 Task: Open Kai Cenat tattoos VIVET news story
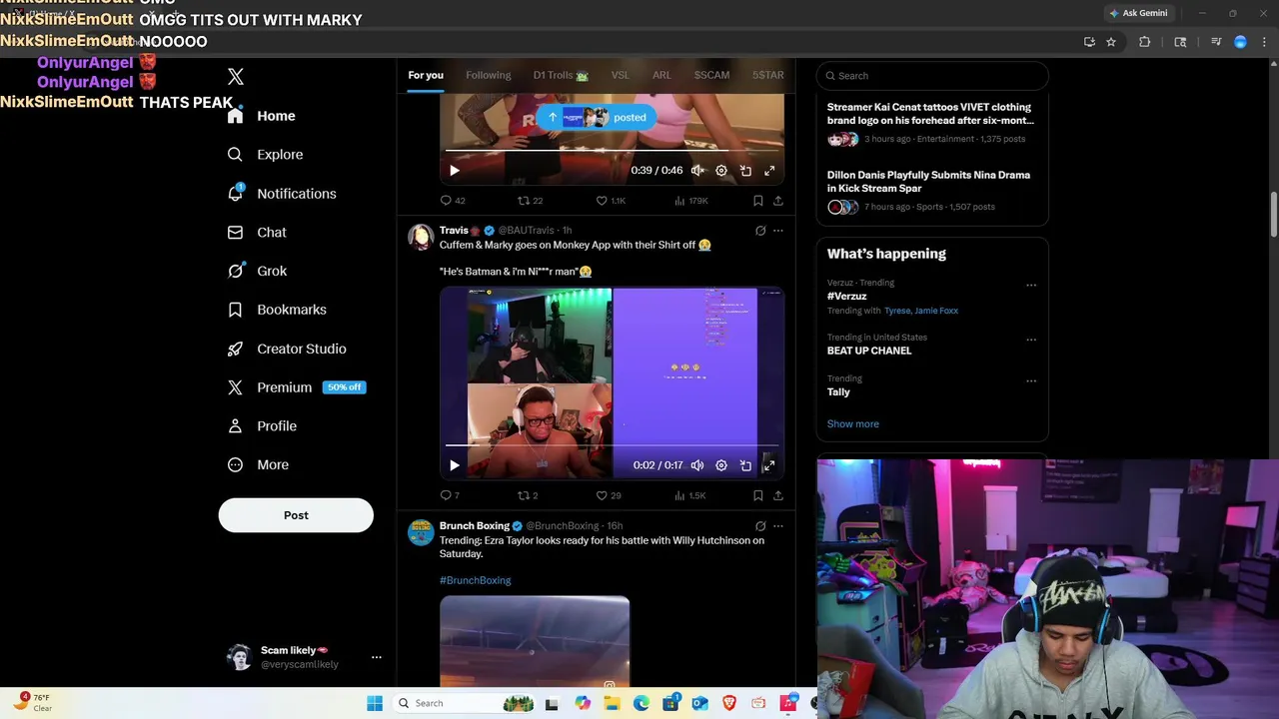(x=931, y=124)
